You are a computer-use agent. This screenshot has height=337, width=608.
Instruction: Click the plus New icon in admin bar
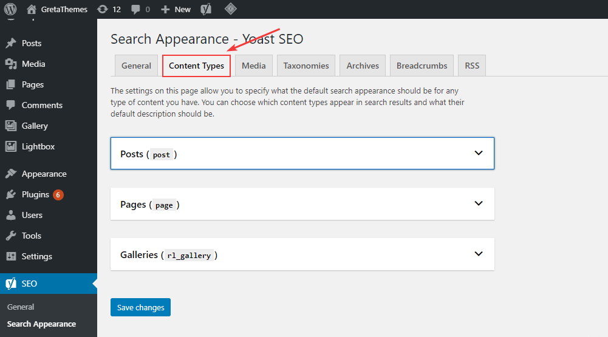point(165,9)
